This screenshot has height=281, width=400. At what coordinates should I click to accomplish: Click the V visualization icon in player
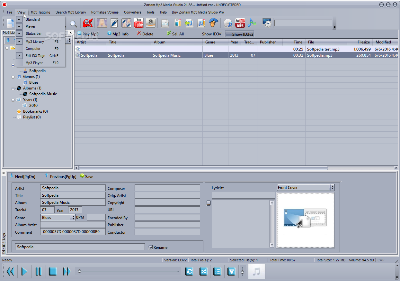pyautogui.click(x=231, y=272)
